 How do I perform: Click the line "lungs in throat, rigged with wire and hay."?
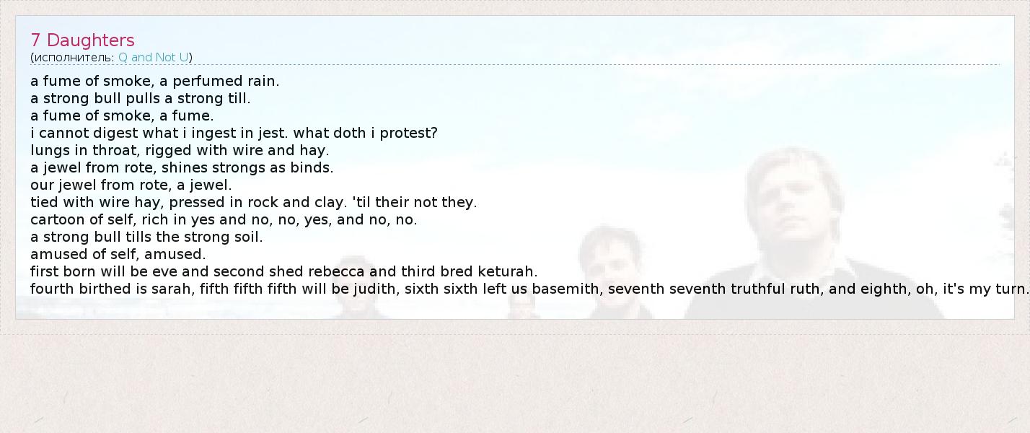pyautogui.click(x=180, y=150)
